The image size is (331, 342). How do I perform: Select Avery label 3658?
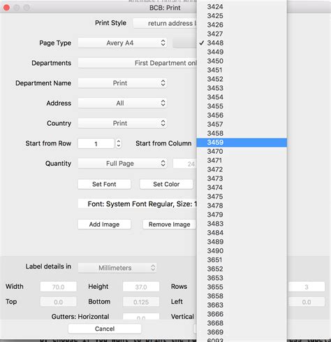coord(242,296)
